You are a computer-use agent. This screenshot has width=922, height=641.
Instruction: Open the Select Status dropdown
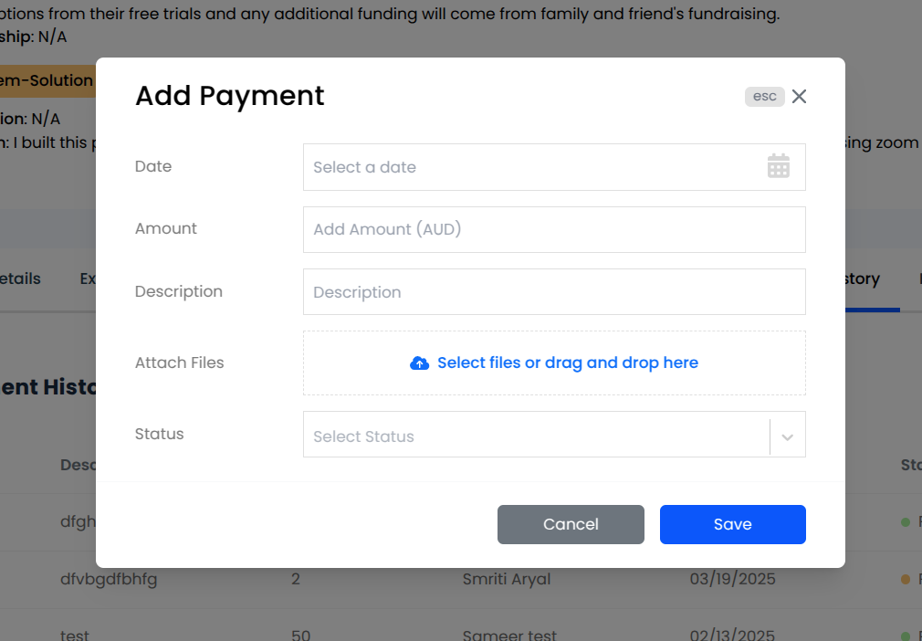548,436
